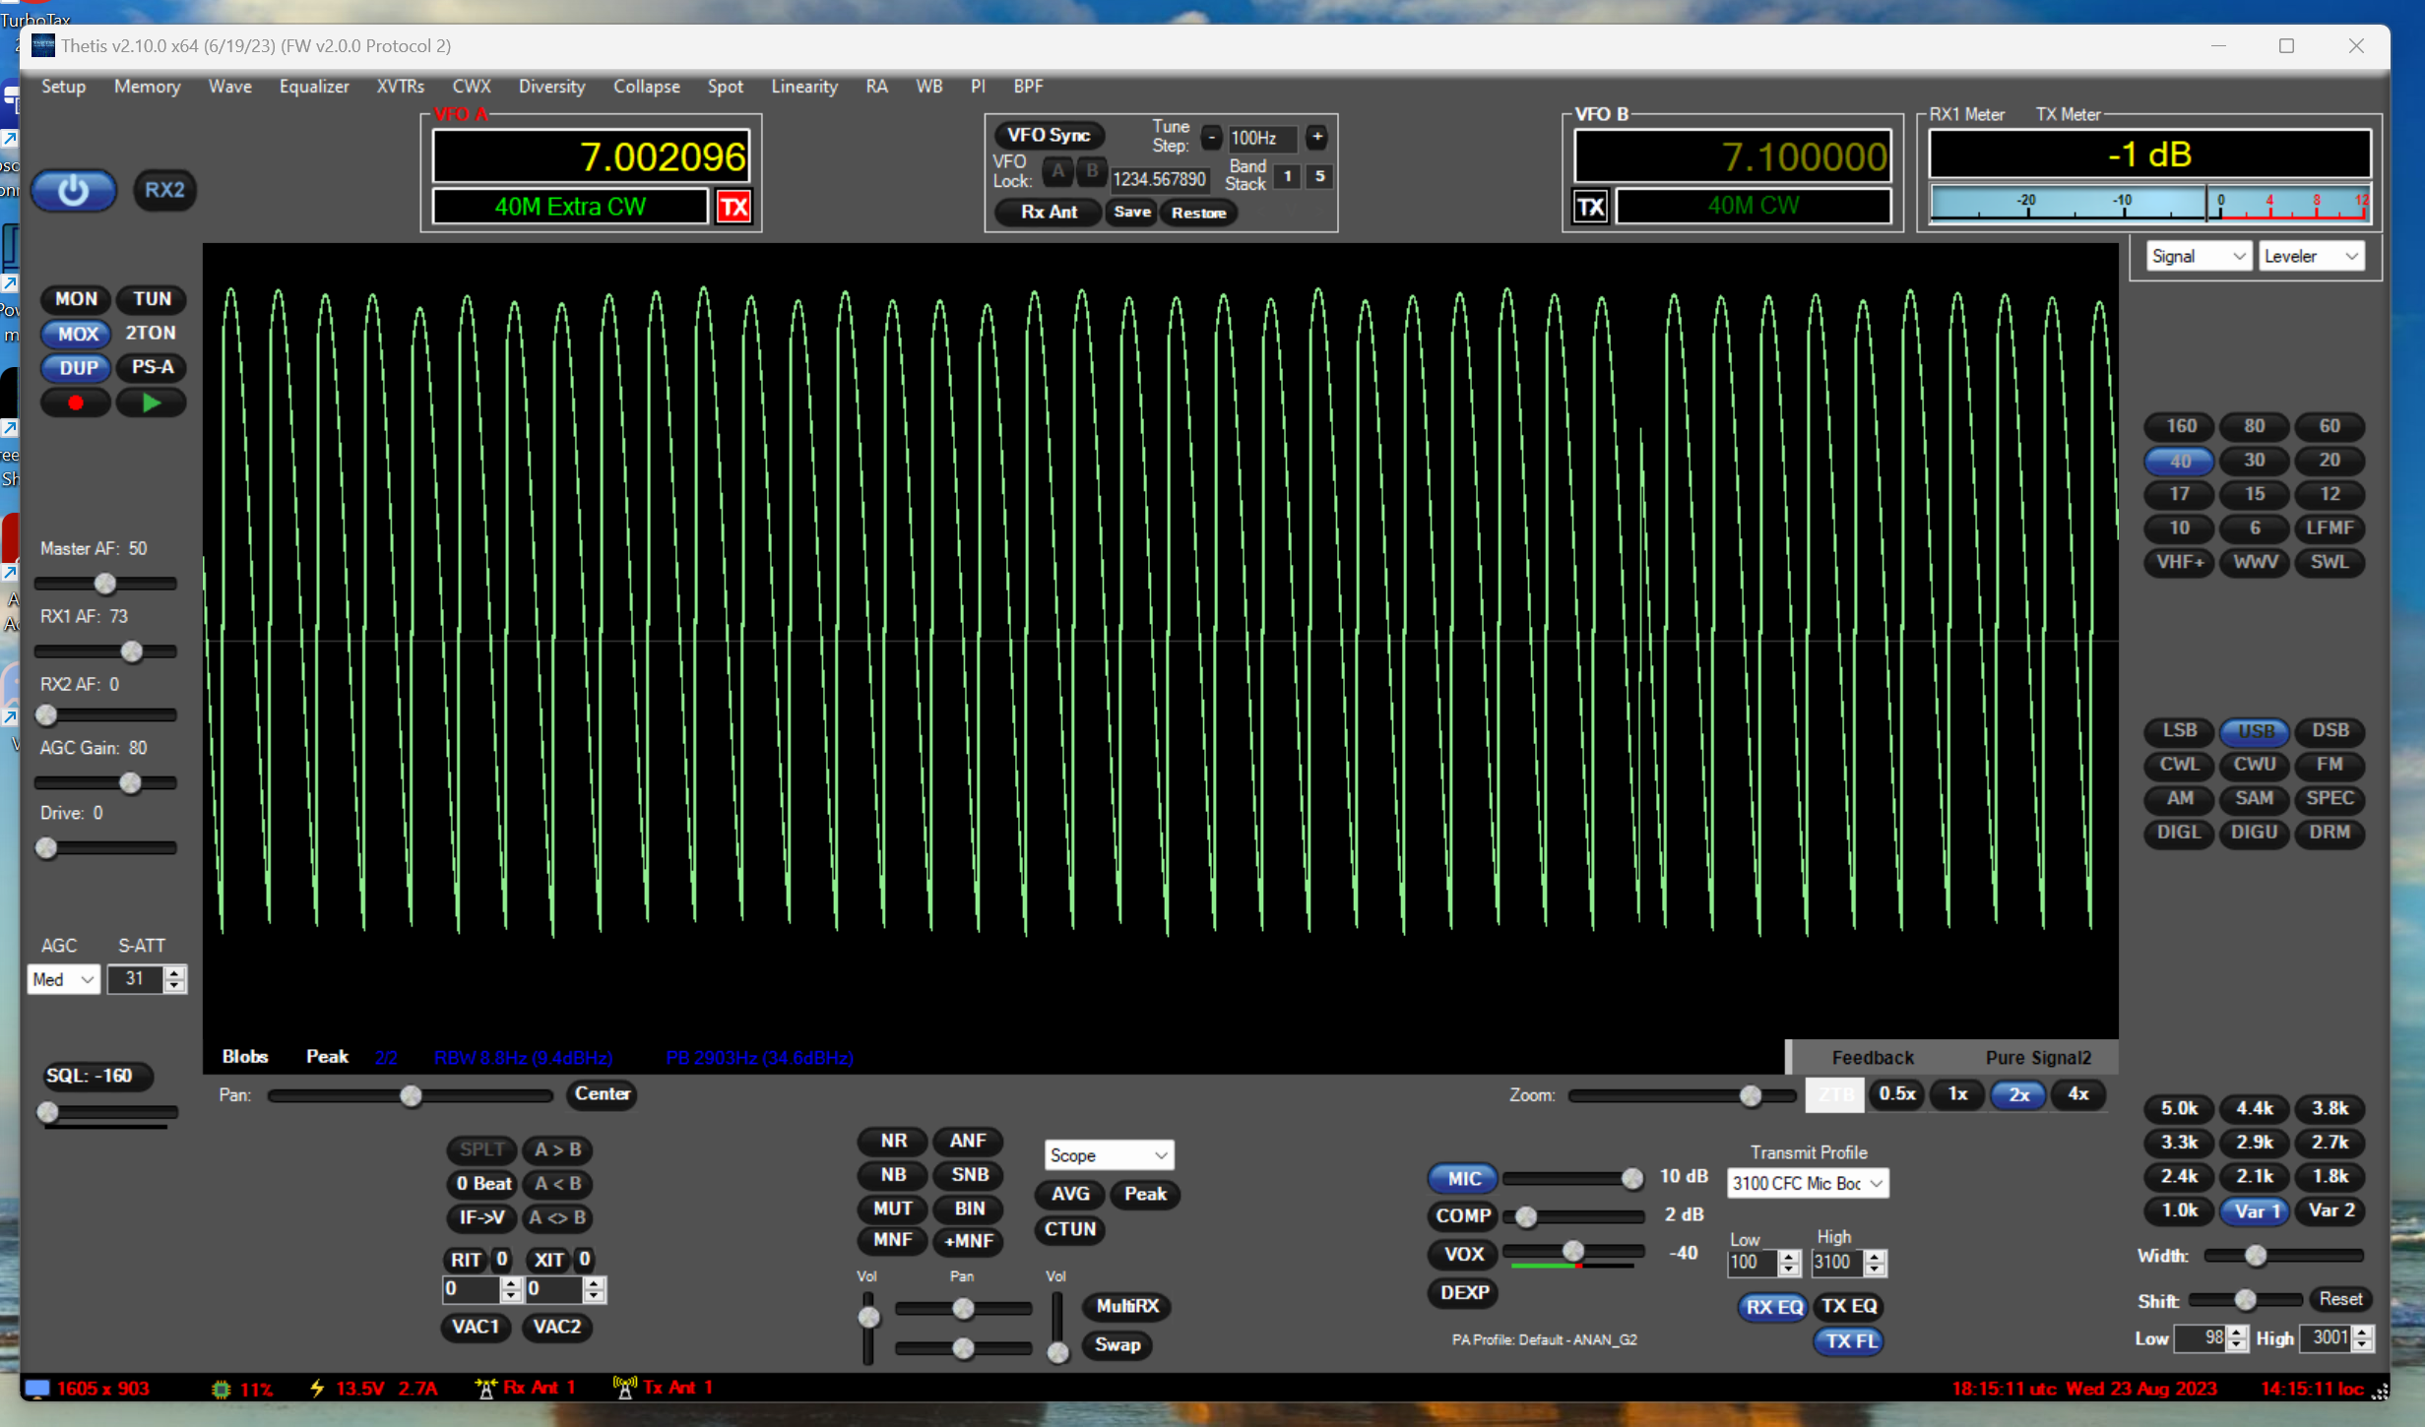Toggle the MIC button
The image size is (2425, 1427).
coord(1463,1178)
